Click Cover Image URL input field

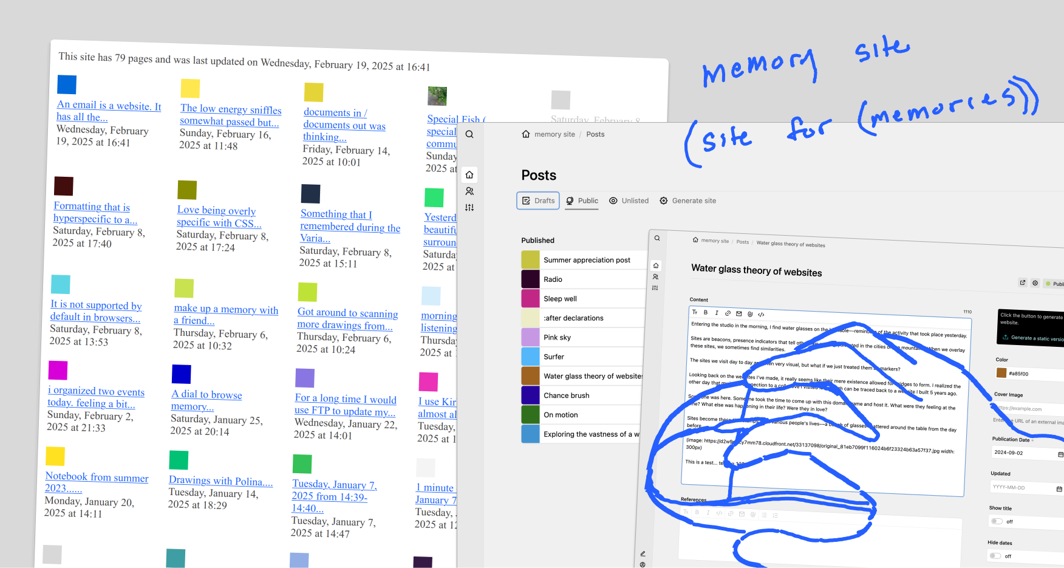[1029, 409]
